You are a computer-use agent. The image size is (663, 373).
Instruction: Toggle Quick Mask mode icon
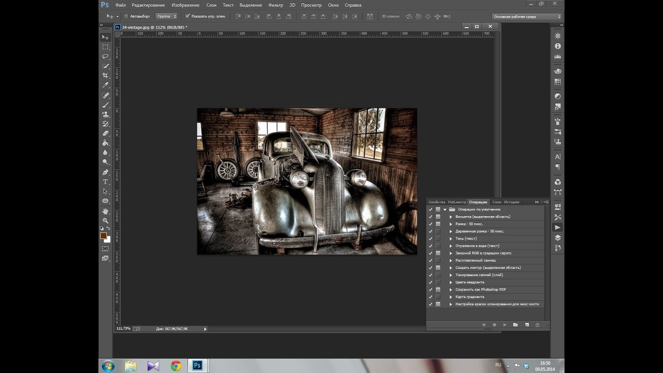click(106, 249)
